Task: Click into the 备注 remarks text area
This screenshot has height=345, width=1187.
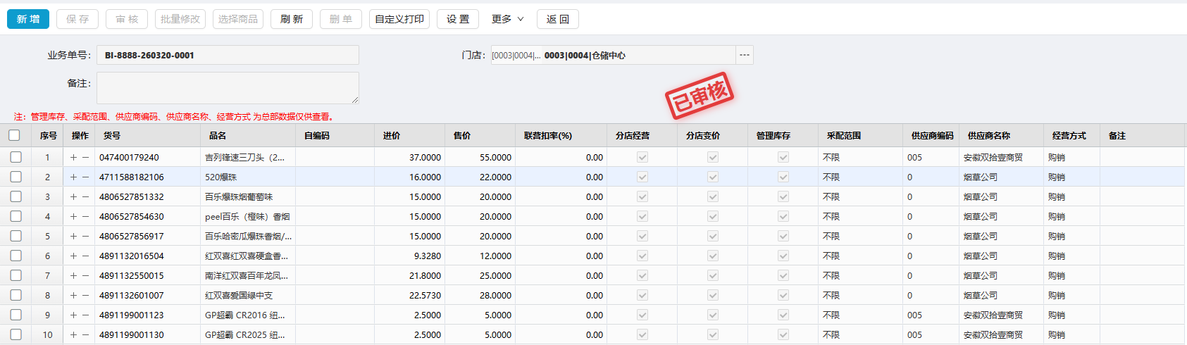Action: pyautogui.click(x=228, y=88)
